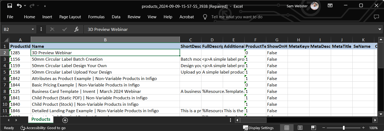Switch to Normal view
384x131 pixels.
click(x=287, y=128)
